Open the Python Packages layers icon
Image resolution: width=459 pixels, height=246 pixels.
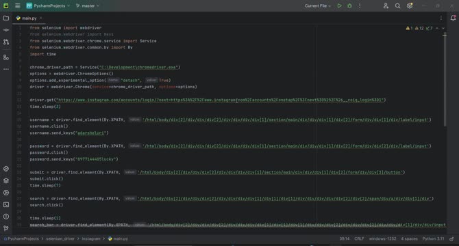tap(6, 180)
